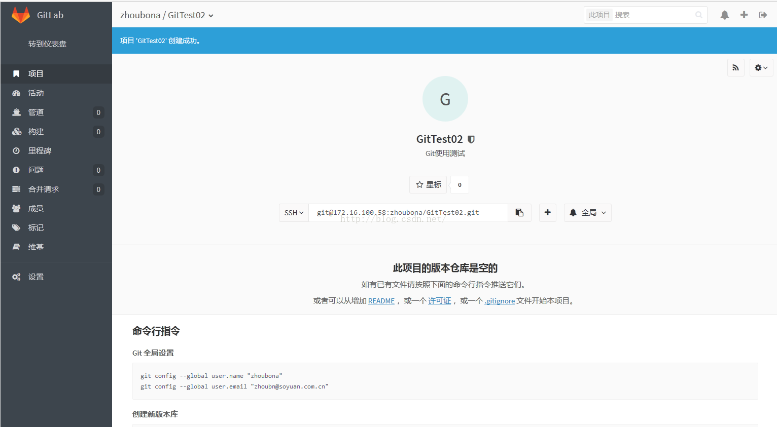Click the gears icon beside 设置
777x427 pixels.
(x=16, y=277)
